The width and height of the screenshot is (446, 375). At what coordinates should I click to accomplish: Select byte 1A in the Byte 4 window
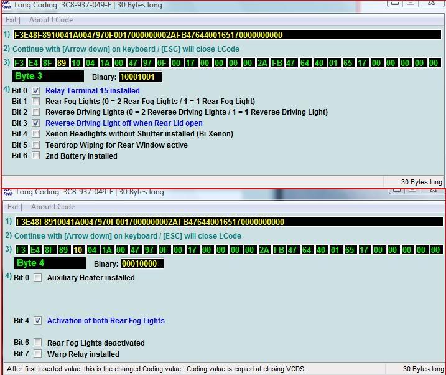click(x=106, y=250)
